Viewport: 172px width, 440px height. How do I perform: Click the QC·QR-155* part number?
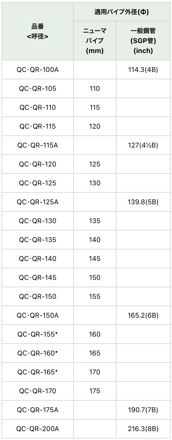[37, 334]
